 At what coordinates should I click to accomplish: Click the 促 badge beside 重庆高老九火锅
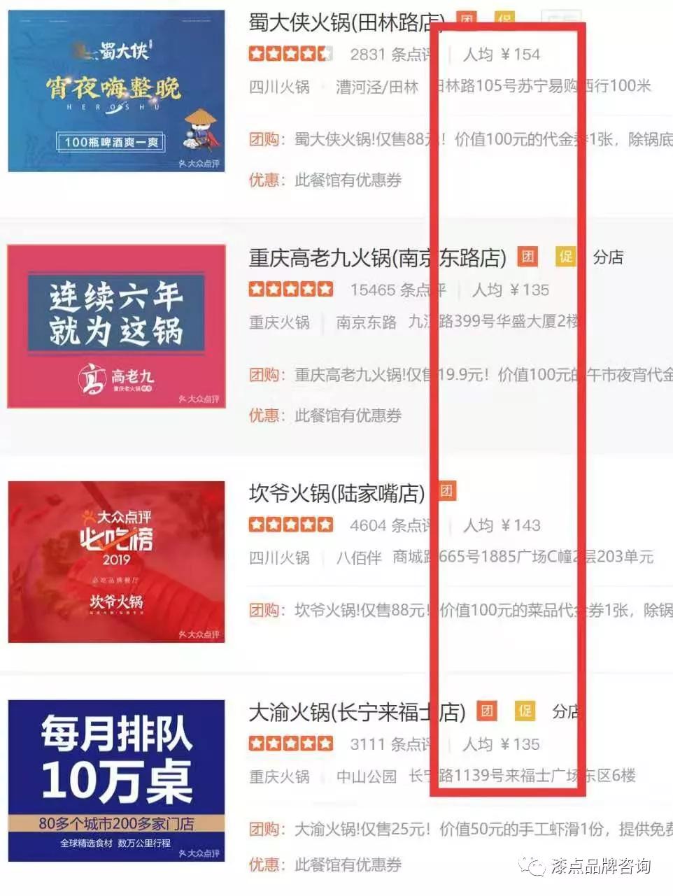[565, 257]
